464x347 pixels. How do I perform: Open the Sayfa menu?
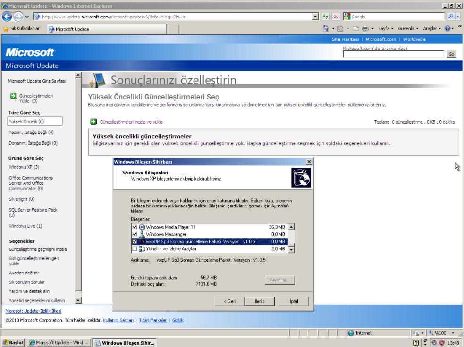[x=386, y=29]
